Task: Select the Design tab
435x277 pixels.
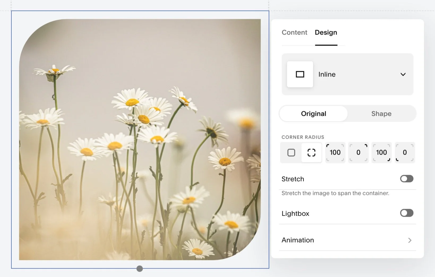Action: pyautogui.click(x=326, y=32)
